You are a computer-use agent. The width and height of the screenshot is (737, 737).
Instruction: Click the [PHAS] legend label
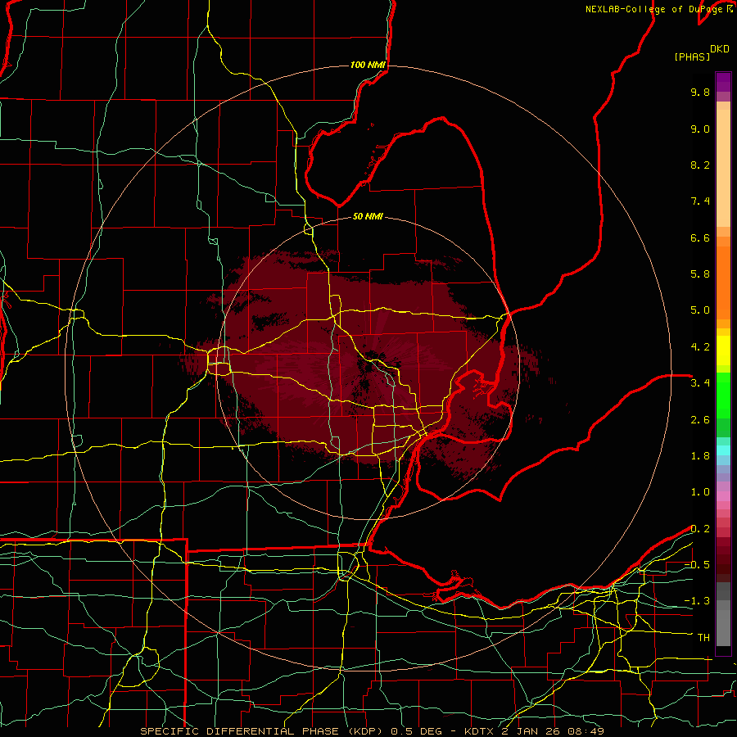[692, 57]
